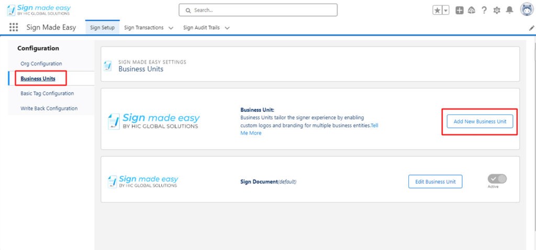Expand the Sign Audit Trails chevron
Viewport: 536px width, 250px height.
(x=227, y=28)
